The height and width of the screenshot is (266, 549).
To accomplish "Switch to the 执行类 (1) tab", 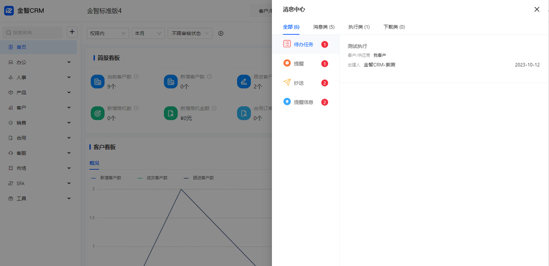I will (x=359, y=27).
